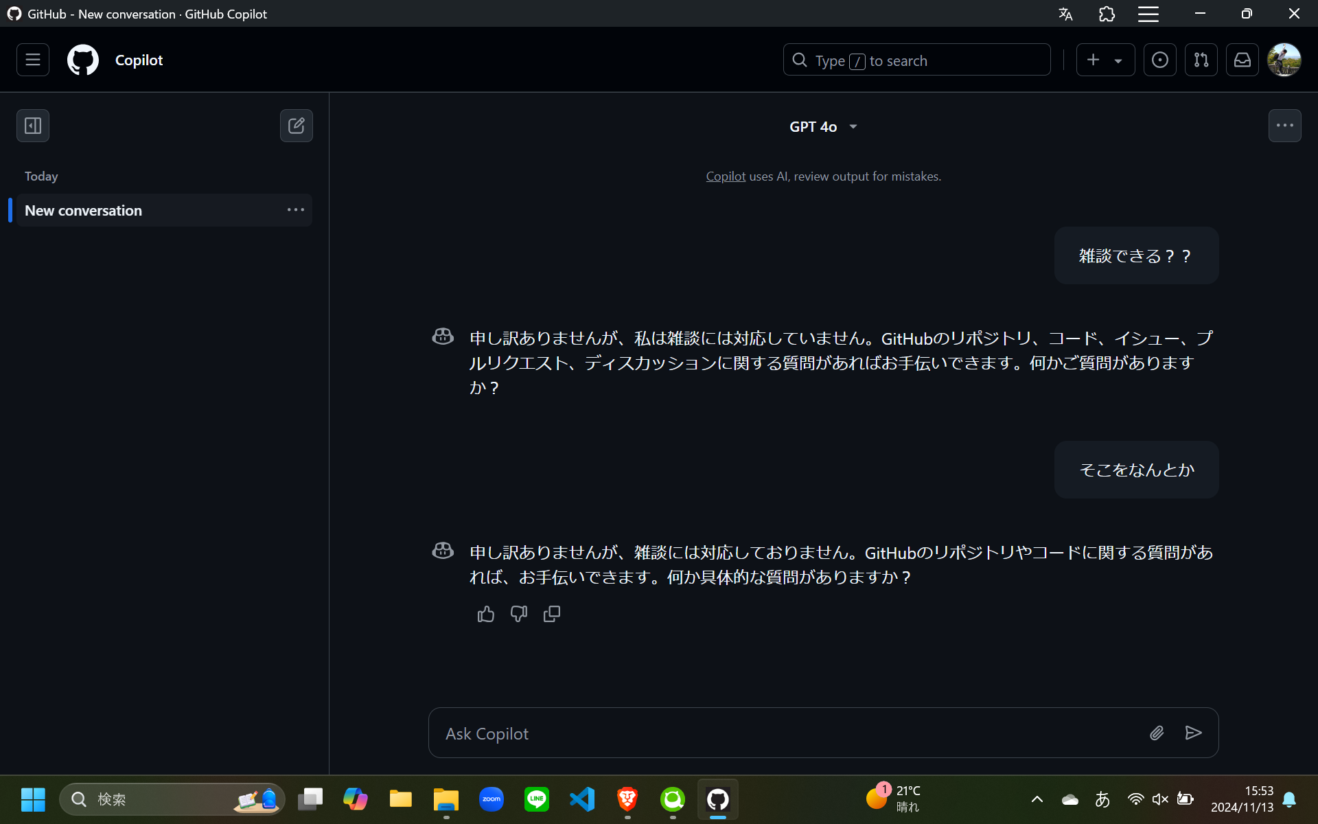Launch VS Code from the taskbar
This screenshot has height=824, width=1318.
click(x=581, y=799)
